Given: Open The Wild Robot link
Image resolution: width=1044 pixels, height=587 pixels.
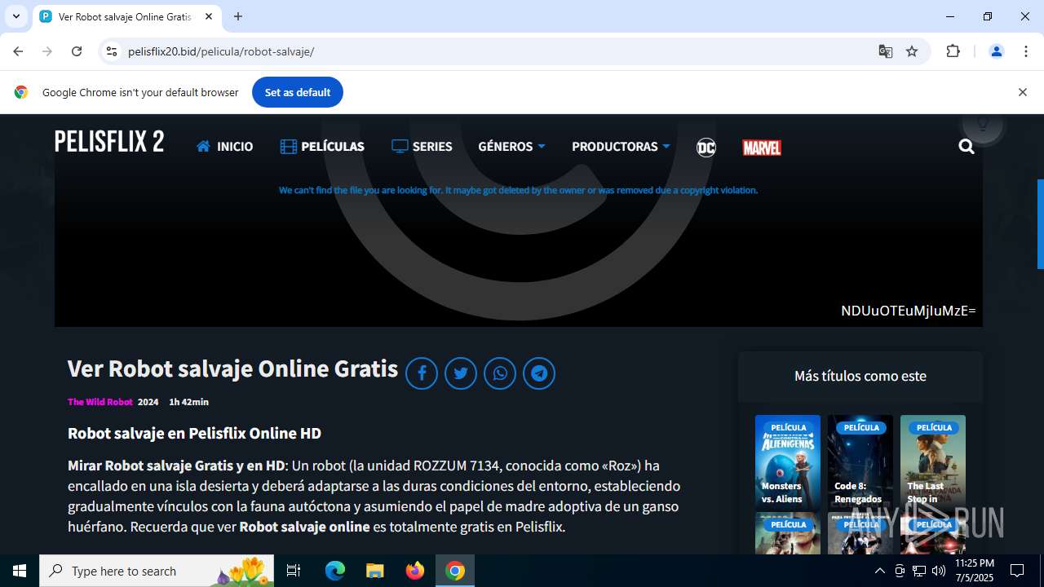Looking at the screenshot, I should [x=100, y=402].
